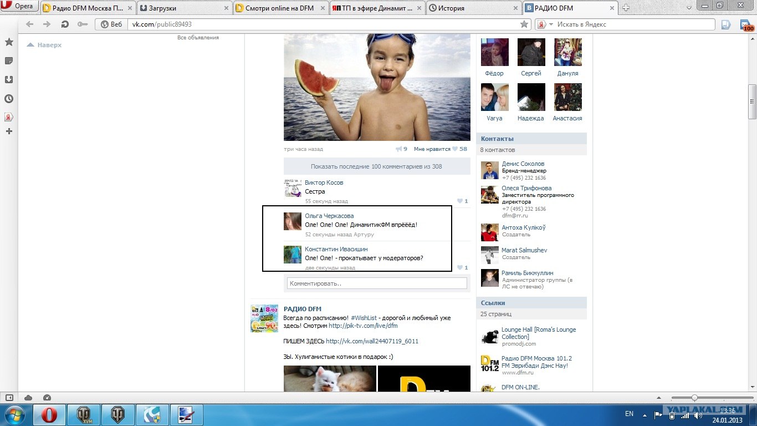The width and height of the screenshot is (757, 426).
Task: Expand the Yandex search engine dropdown
Action: tap(551, 24)
